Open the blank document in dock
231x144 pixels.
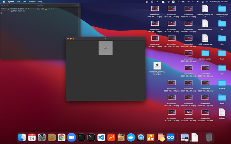tap(195, 137)
